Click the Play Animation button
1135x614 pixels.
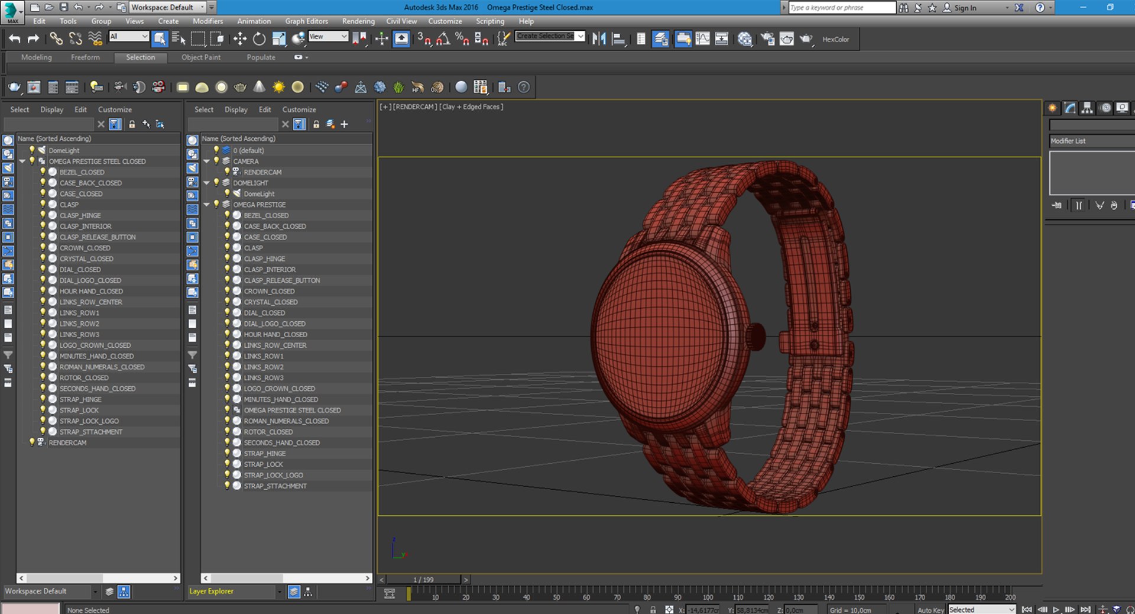click(x=1056, y=609)
